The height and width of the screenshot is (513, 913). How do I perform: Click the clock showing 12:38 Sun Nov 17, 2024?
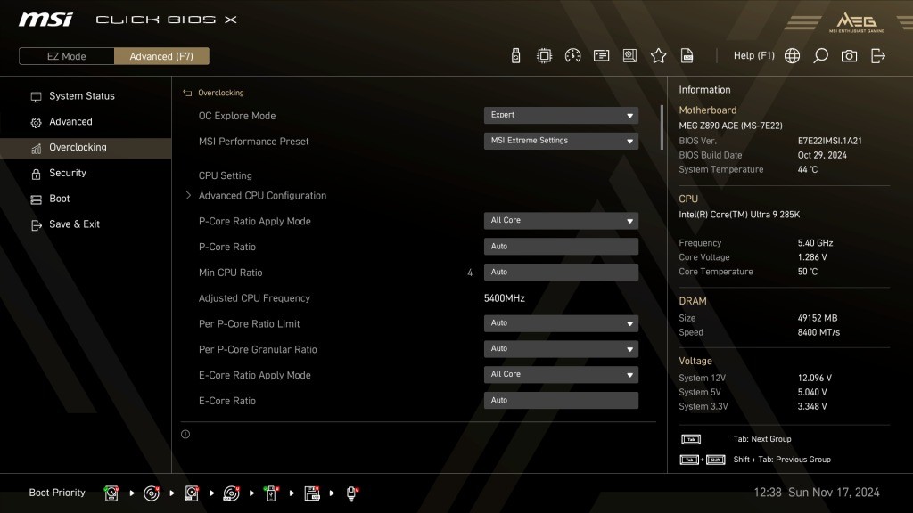817,493
